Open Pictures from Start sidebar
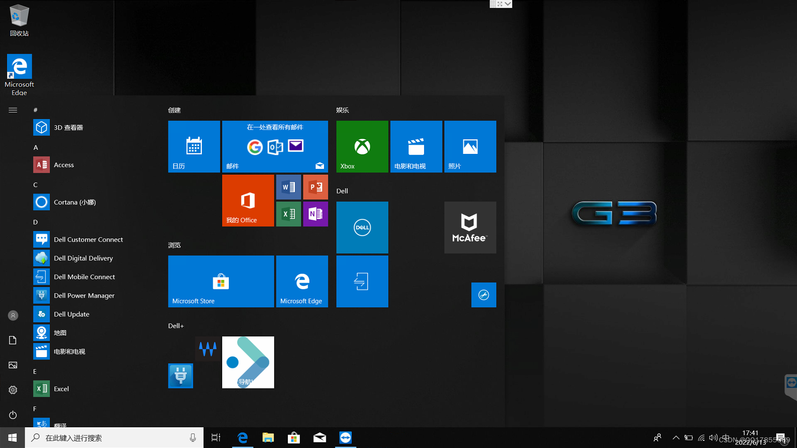Image resolution: width=797 pixels, height=448 pixels. pyautogui.click(x=13, y=365)
